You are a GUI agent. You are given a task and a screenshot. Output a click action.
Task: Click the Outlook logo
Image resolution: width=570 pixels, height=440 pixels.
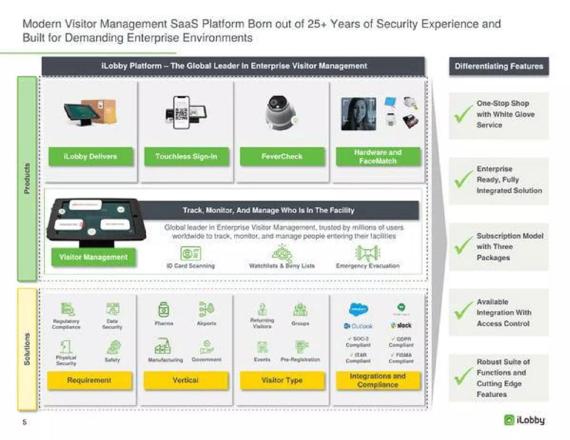[x=358, y=326]
